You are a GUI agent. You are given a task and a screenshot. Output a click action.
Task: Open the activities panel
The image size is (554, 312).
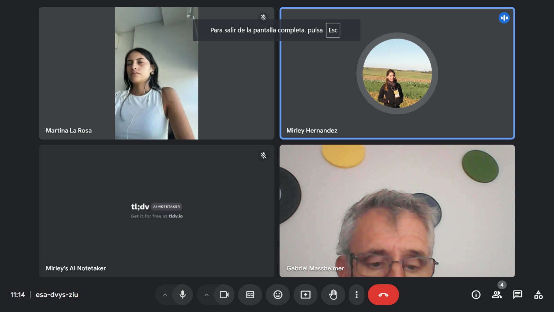pos(538,295)
